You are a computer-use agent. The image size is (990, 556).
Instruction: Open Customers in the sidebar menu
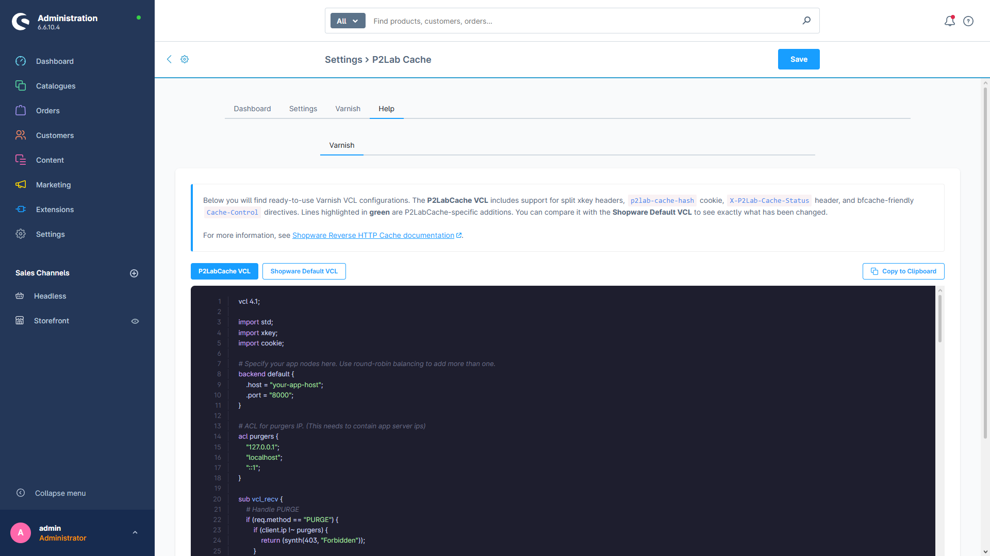[55, 135]
